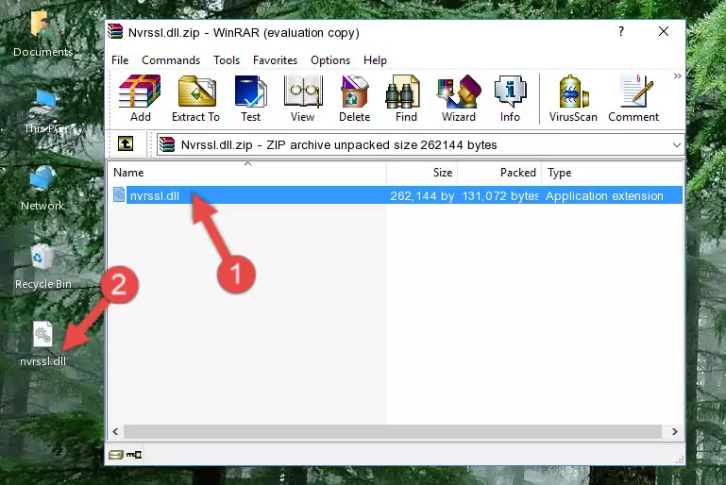Click the nvrssl.dll file icon in list
Image resolution: width=726 pixels, height=485 pixels.
pyautogui.click(x=119, y=194)
